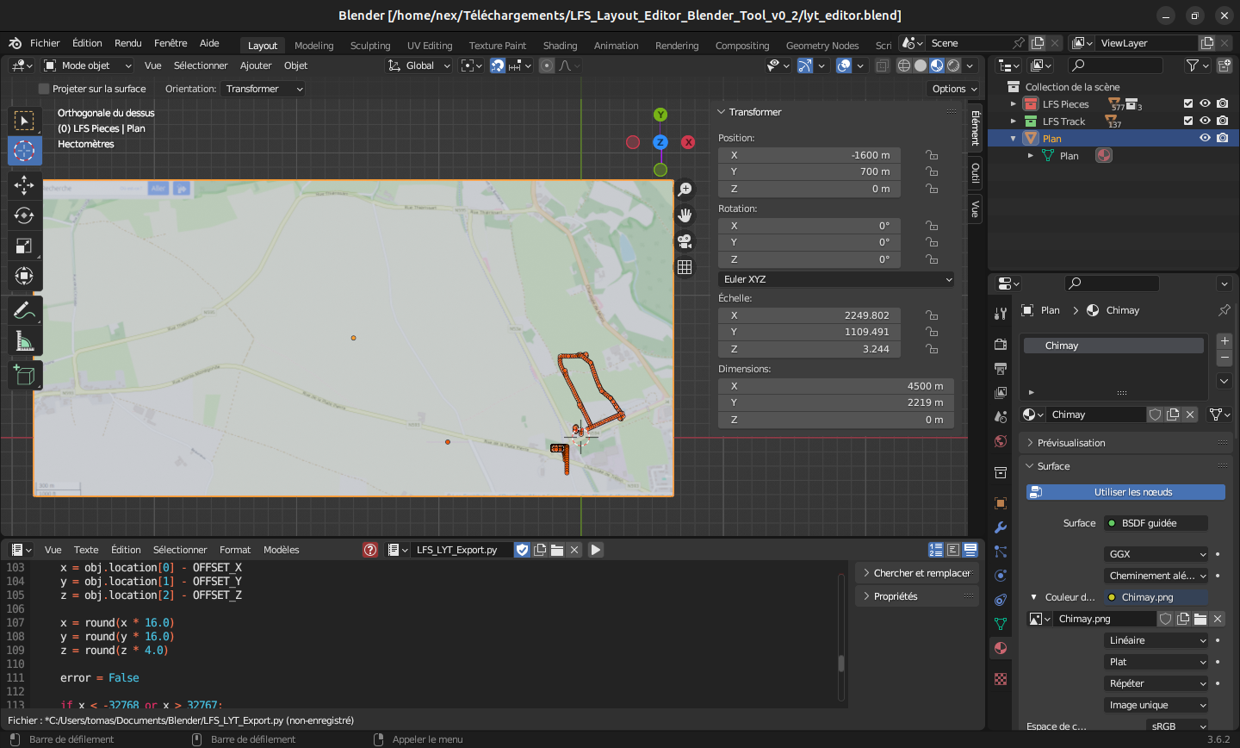Open the Euler XYZ rotation mode dropdown

[x=837, y=279]
